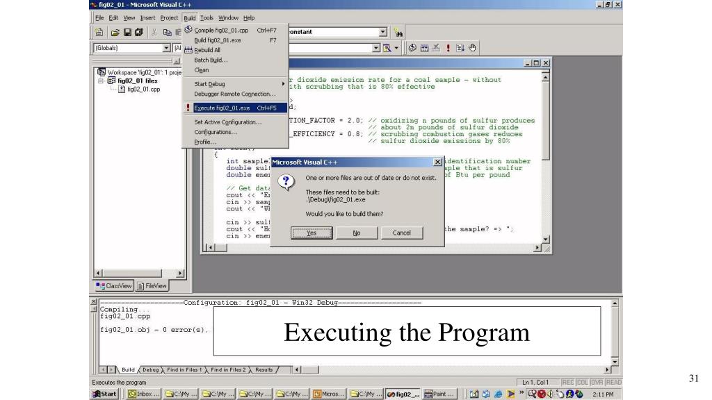Image resolution: width=712 pixels, height=400 pixels.
Task: Choose Clean from the Build menu
Action: point(235,70)
